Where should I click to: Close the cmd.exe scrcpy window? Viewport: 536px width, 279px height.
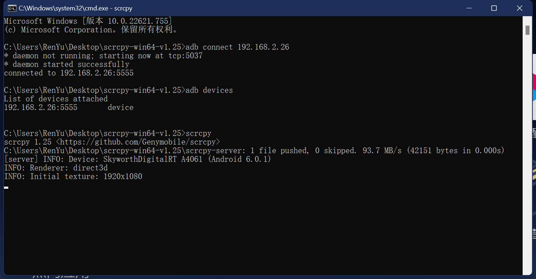click(x=520, y=8)
